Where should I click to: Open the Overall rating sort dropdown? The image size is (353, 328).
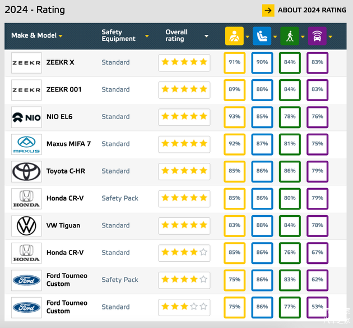(206, 36)
